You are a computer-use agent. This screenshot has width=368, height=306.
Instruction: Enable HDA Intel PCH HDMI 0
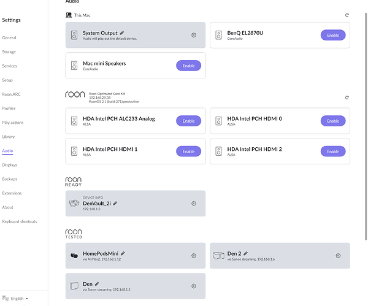[x=332, y=121]
